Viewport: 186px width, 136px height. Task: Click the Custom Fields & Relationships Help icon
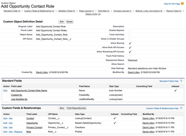click(x=181, y=108)
